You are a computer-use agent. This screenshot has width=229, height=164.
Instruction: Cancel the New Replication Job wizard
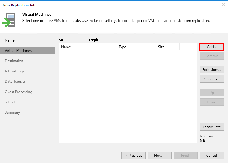pyautogui.click(x=212, y=156)
